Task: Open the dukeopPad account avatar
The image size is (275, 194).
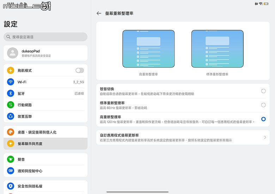Action: 12,53
